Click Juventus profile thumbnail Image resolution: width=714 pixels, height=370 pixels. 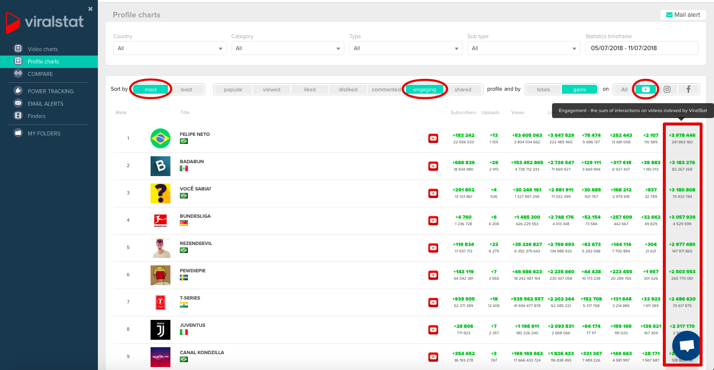click(x=160, y=329)
